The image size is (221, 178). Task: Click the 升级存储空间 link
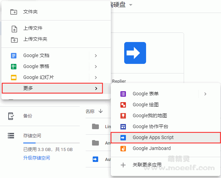click(37, 158)
